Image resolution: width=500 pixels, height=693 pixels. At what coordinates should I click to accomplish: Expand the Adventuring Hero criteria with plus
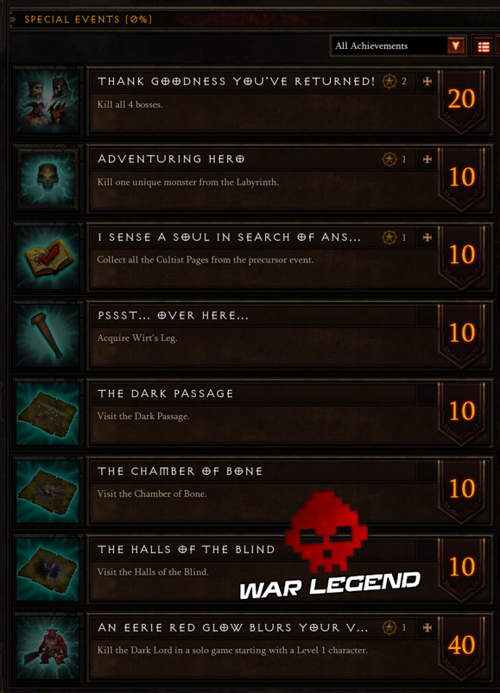tap(427, 159)
